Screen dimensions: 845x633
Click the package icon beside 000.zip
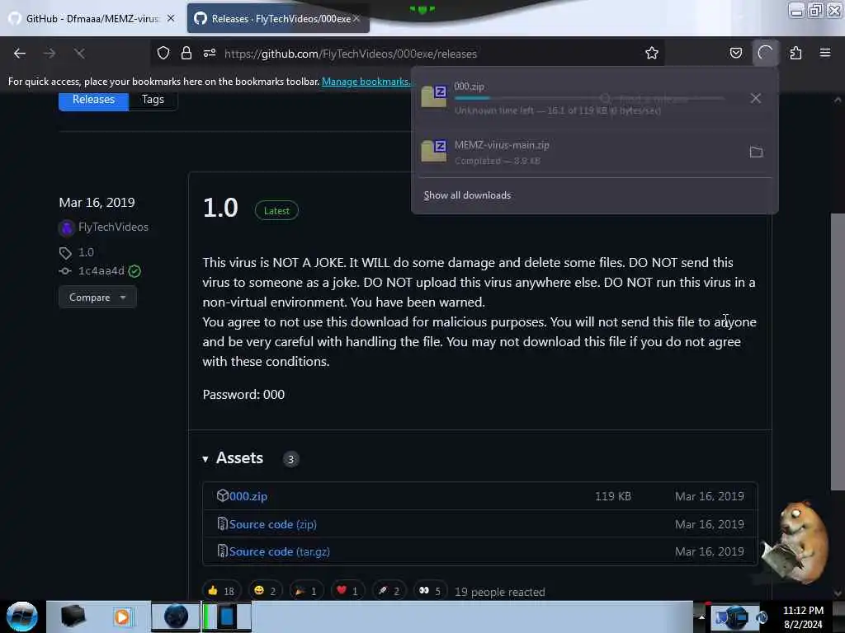click(x=223, y=495)
